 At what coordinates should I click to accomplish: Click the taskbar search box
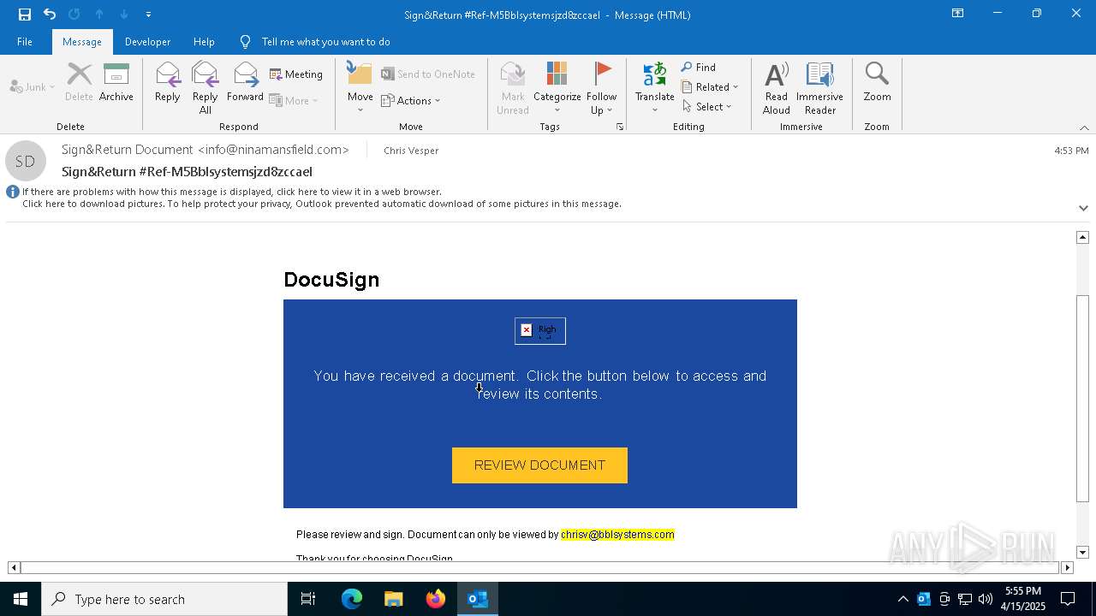(x=164, y=599)
